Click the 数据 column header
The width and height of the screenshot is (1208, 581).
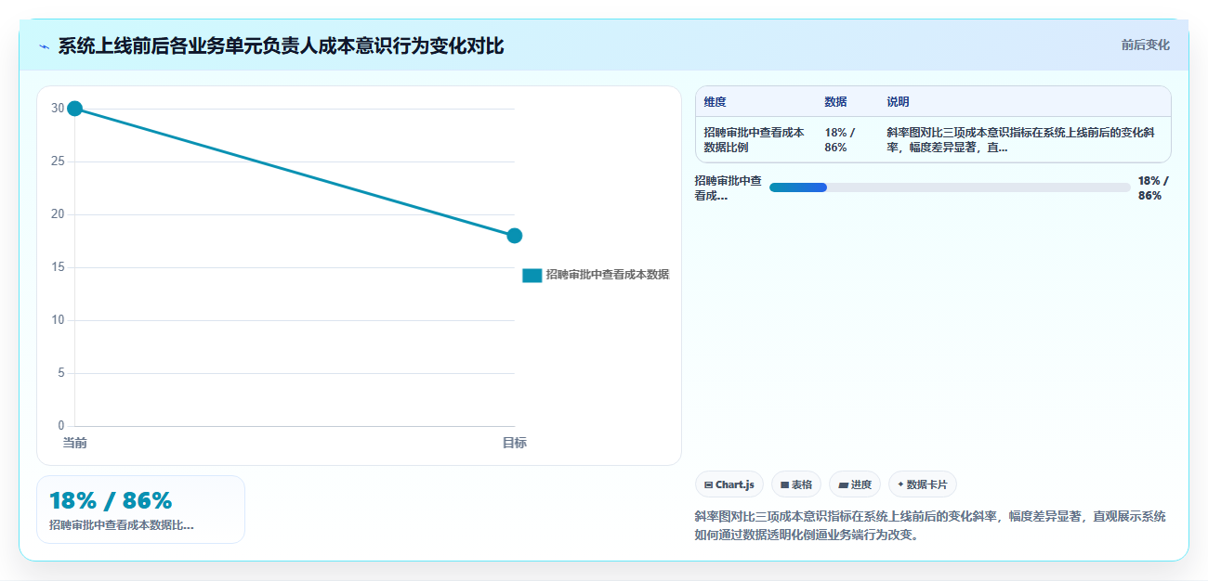pyautogui.click(x=835, y=101)
